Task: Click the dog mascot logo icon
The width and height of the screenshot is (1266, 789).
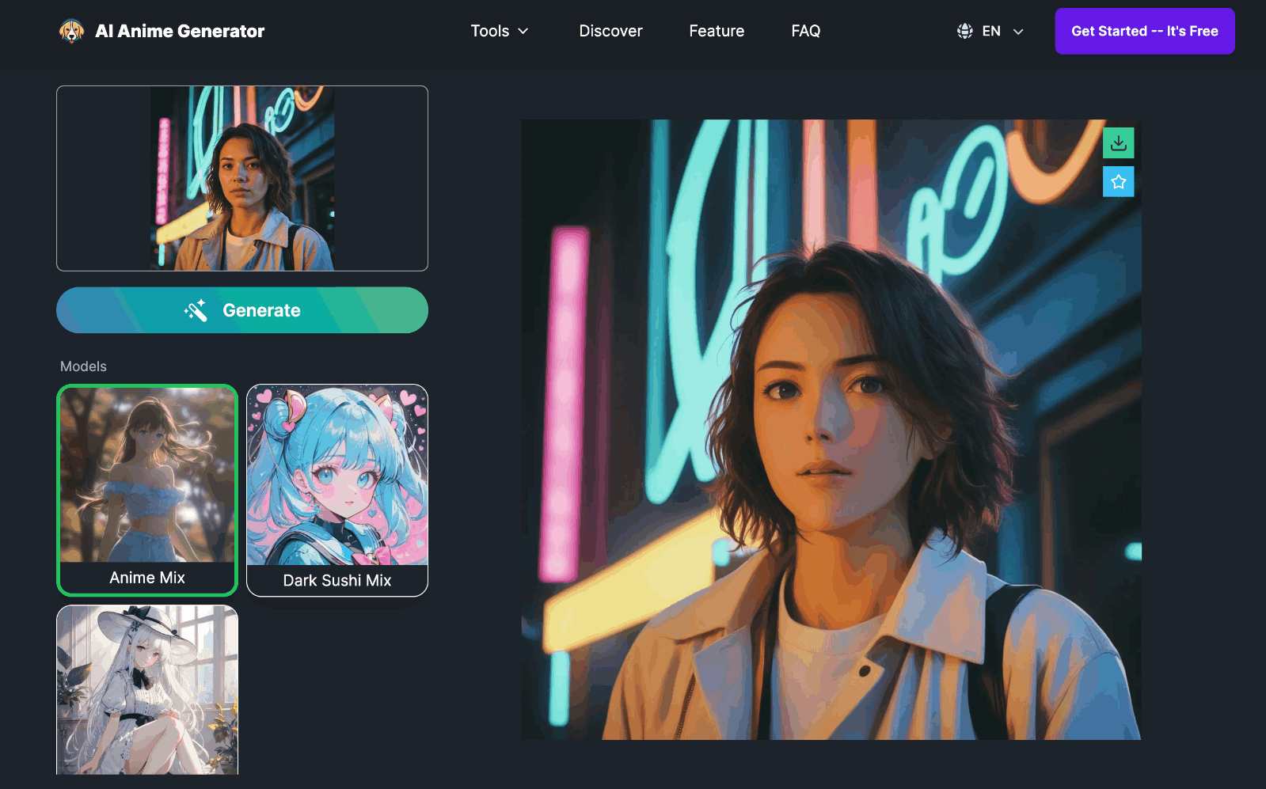Action: [x=71, y=32]
